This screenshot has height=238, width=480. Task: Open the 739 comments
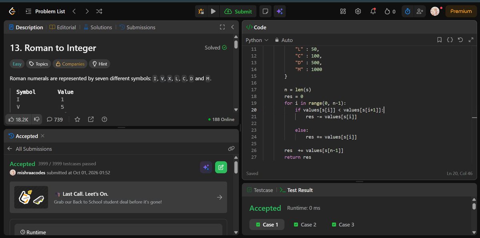coord(55,119)
